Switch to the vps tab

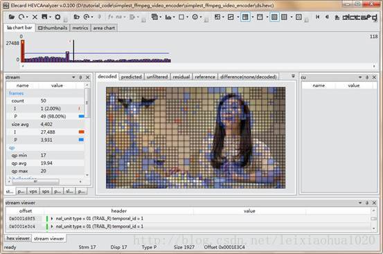(x=33, y=191)
